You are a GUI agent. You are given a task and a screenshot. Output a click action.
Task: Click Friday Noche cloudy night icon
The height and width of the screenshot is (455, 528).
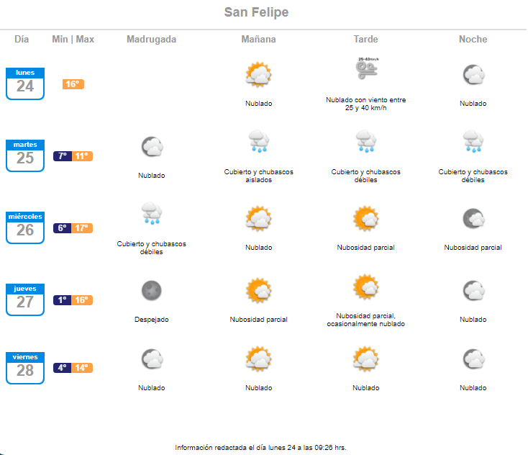pyautogui.click(x=473, y=359)
